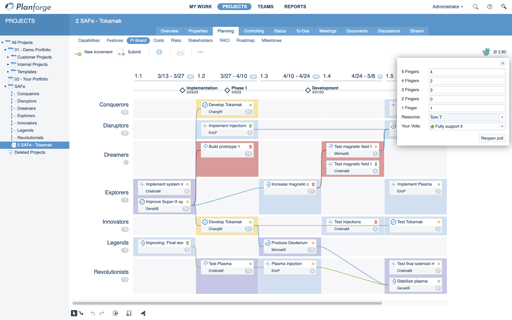The width and height of the screenshot is (512, 320).
Task: Click the Implementation milestone diamond
Action: [182, 90]
